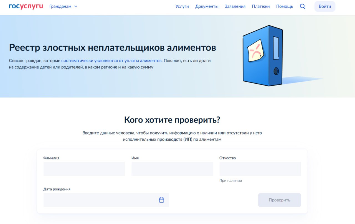Viewport: 355px width, 224px height.
Task: Click the chevron arrow beside Гражданам
Action: pyautogui.click(x=76, y=6)
